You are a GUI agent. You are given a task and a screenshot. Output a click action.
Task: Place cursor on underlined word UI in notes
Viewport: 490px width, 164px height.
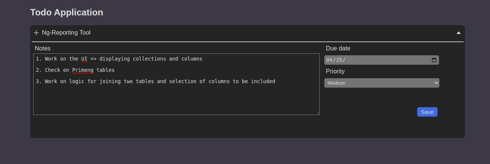click(x=84, y=59)
